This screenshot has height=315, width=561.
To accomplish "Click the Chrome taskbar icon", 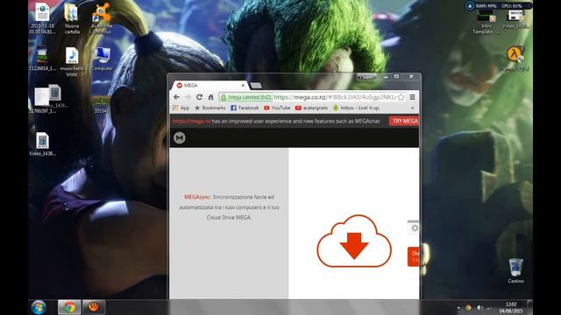I will (x=69, y=307).
